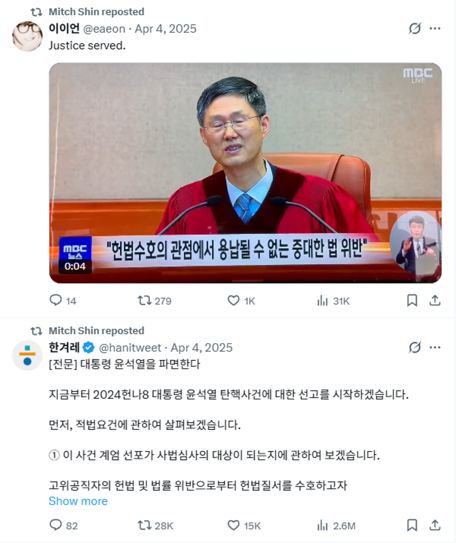Bookmark the 이이언 post
The width and height of the screenshot is (456, 543).
click(x=412, y=300)
